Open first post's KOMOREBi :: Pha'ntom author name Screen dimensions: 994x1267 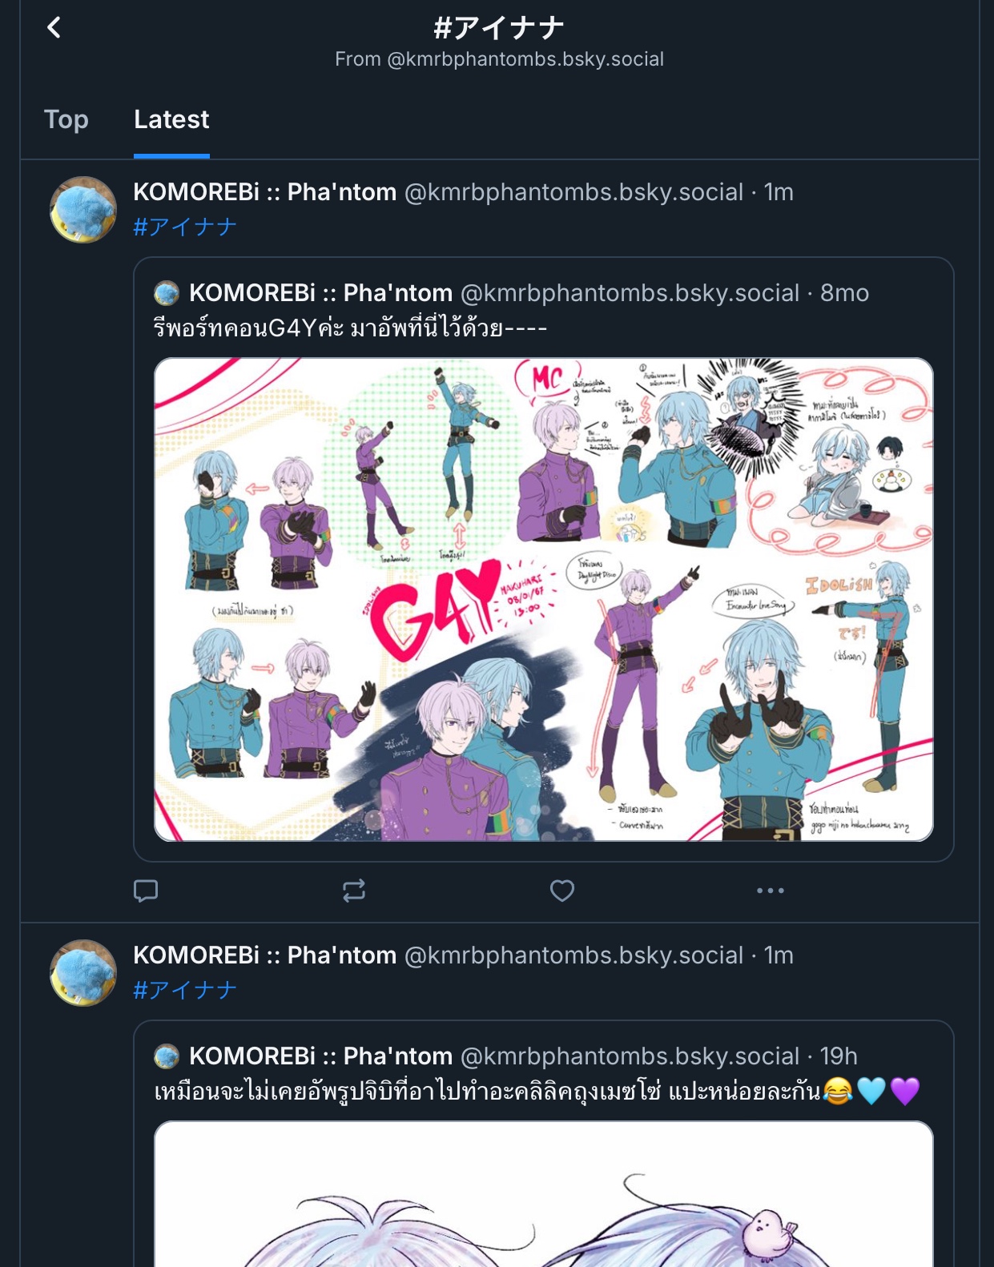(265, 192)
